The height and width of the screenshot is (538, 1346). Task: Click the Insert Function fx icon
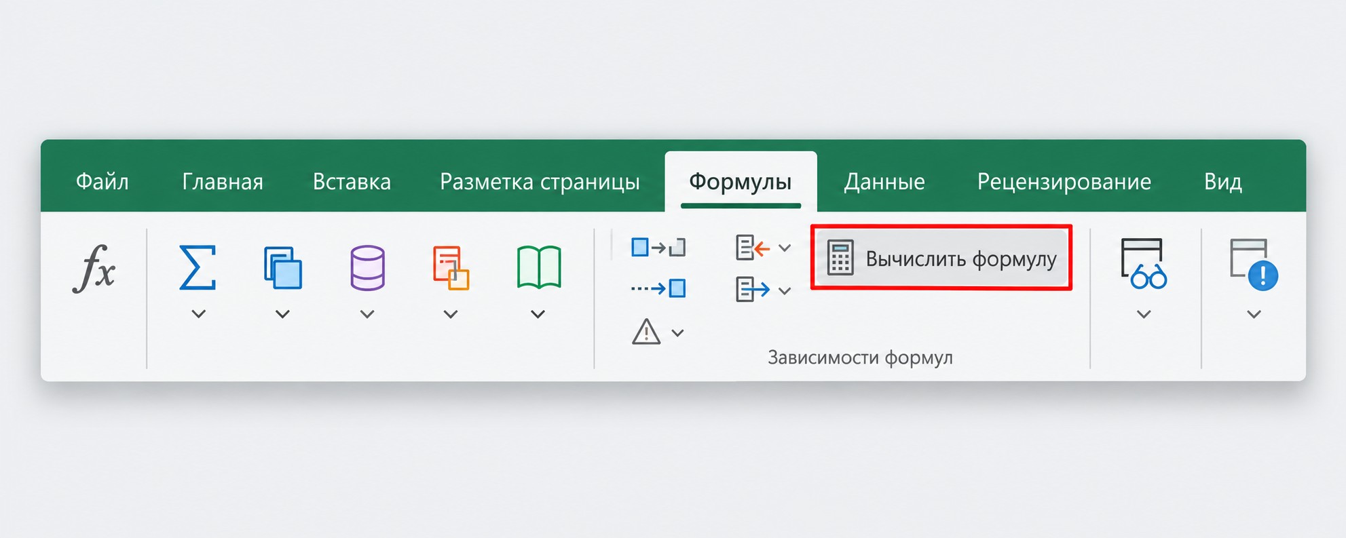[x=94, y=268]
